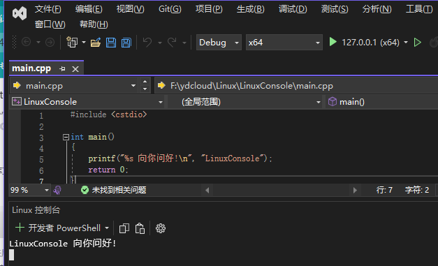Click the down arrow of file stepper
438x266 pixels.
(145, 89)
